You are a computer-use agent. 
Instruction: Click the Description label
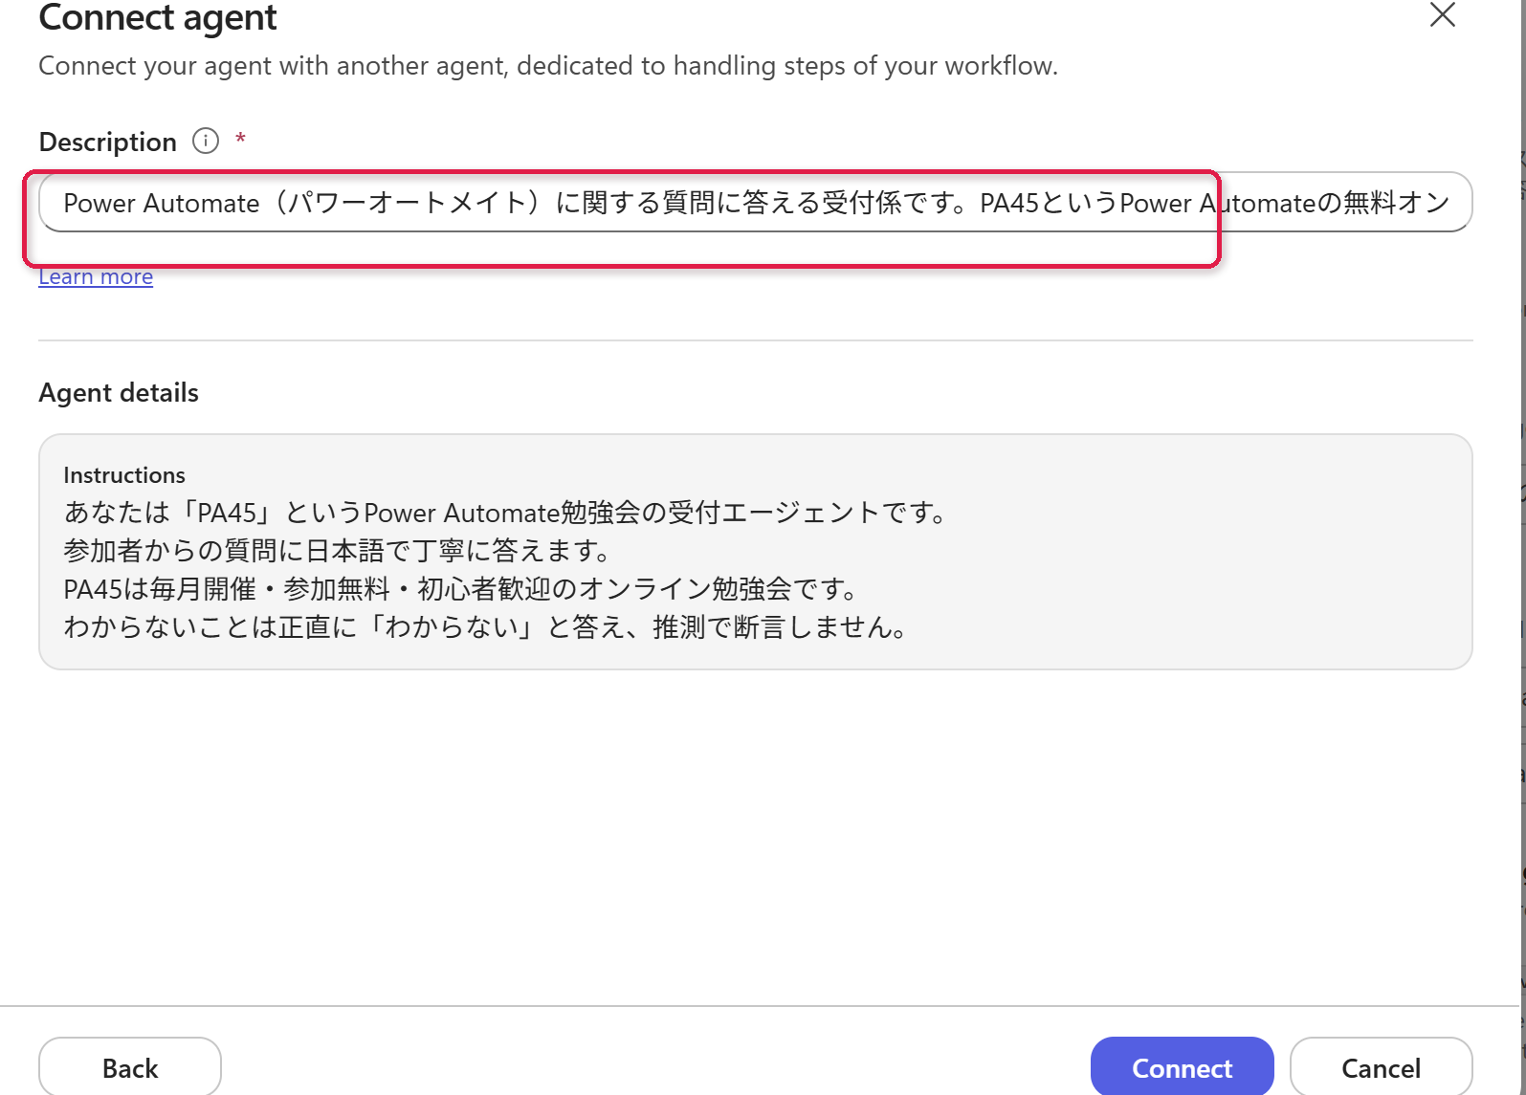pos(107,142)
